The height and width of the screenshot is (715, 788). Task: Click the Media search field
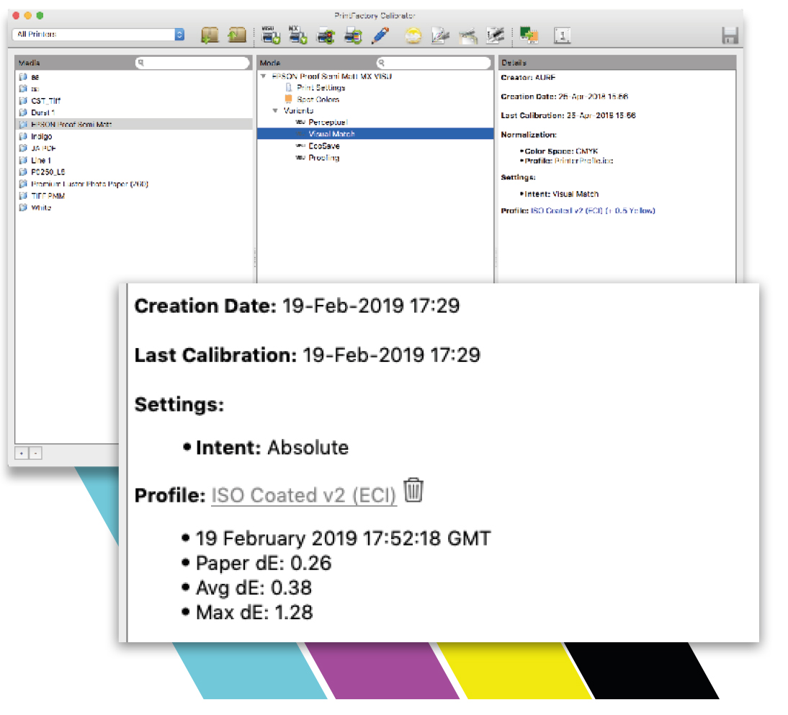tap(192, 63)
